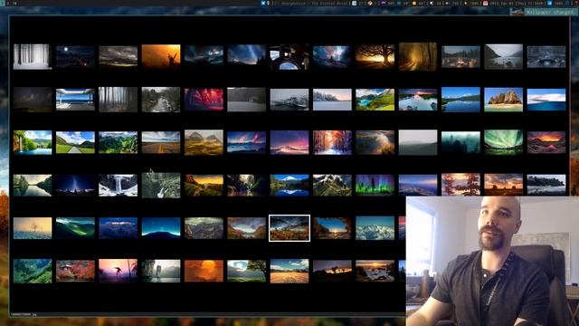This screenshot has width=579, height=326.
Task: Pick the karst rock in misty water thumbnail
Action: [161, 271]
